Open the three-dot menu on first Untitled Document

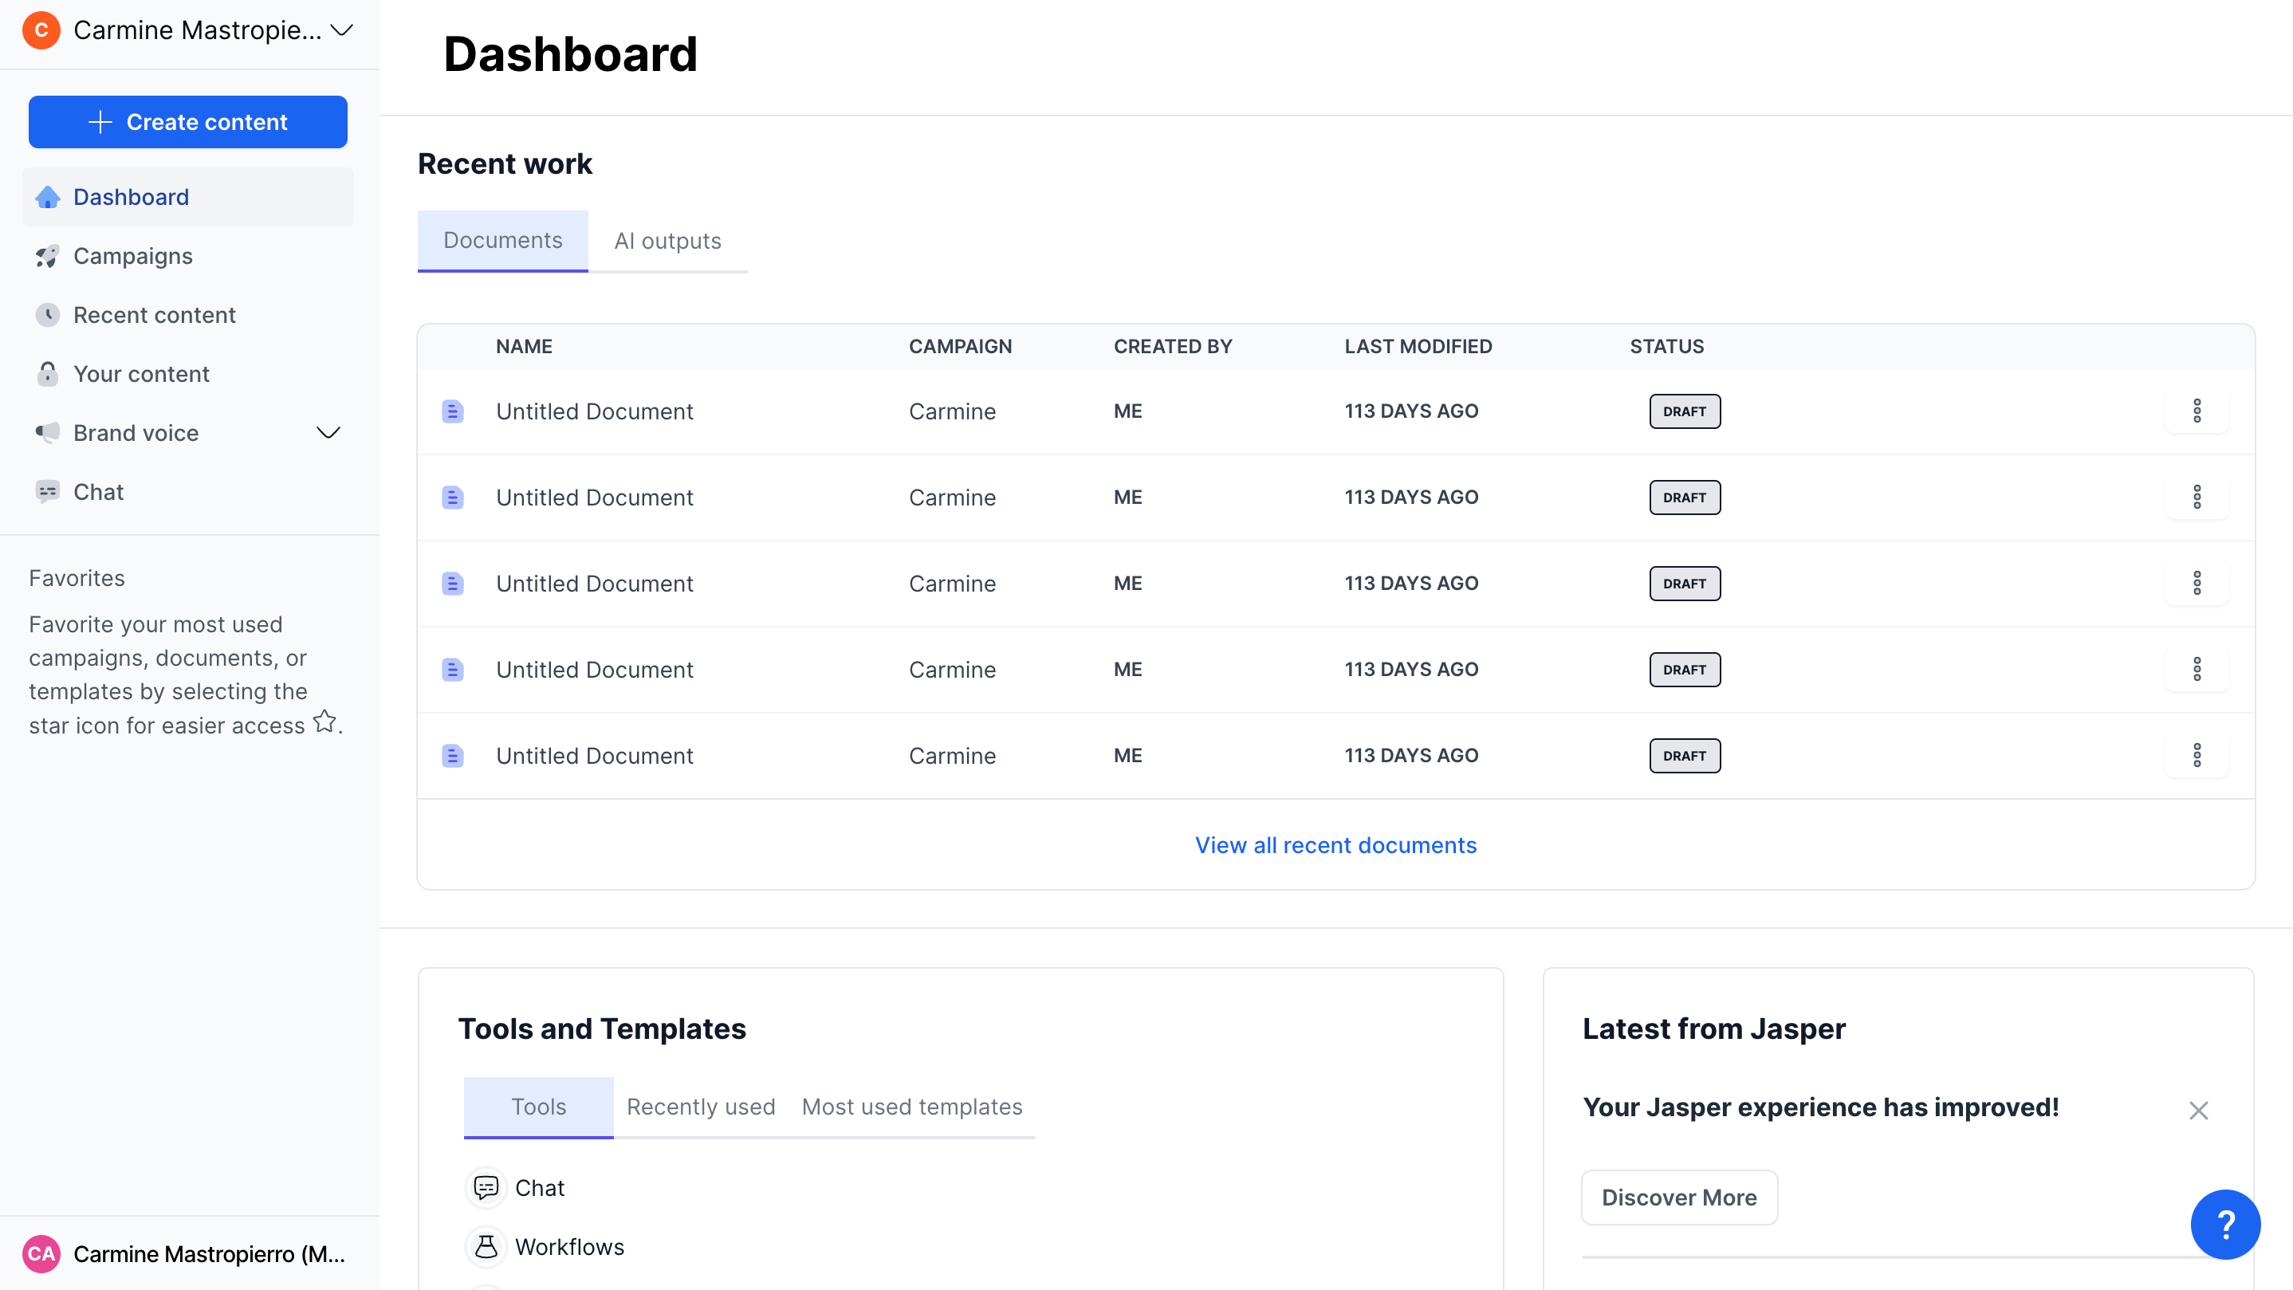pyautogui.click(x=2198, y=411)
